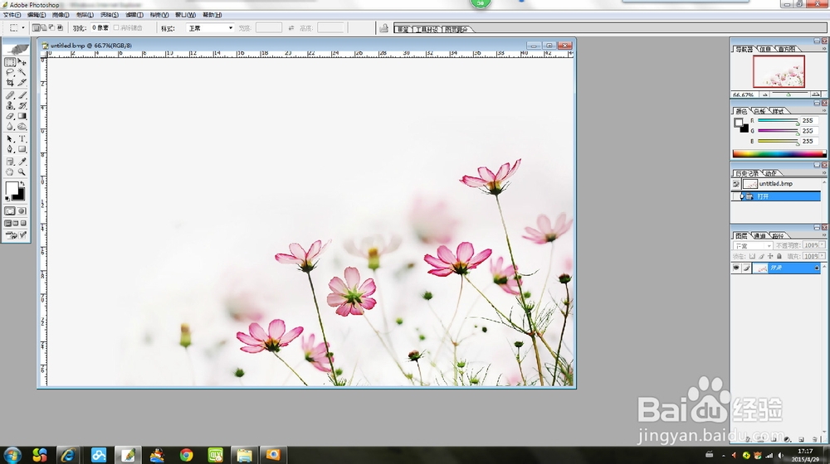Viewport: 830px width, 464px height.
Task: Pick a color from the color ramp bar
Action: tap(779, 154)
